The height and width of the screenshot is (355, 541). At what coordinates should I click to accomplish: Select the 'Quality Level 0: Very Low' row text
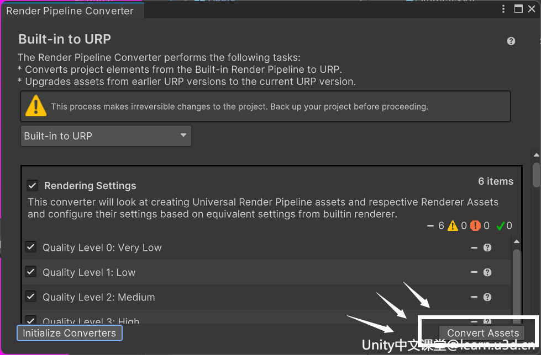(x=102, y=248)
